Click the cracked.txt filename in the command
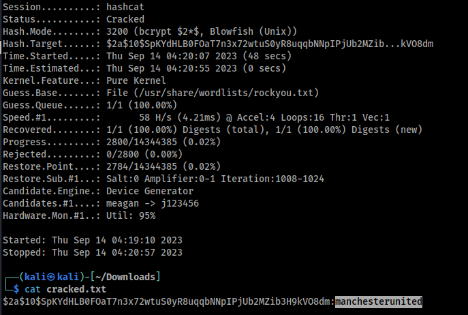 76,289
